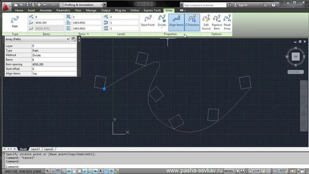Viewport: 309px width, 174px height.
Task: Open the Manage ribbon tab
Action: pyautogui.click(x=91, y=10)
